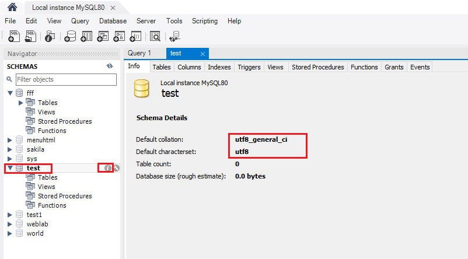The height and width of the screenshot is (259, 468).
Task: Select the world schema name
Action: tap(35, 233)
